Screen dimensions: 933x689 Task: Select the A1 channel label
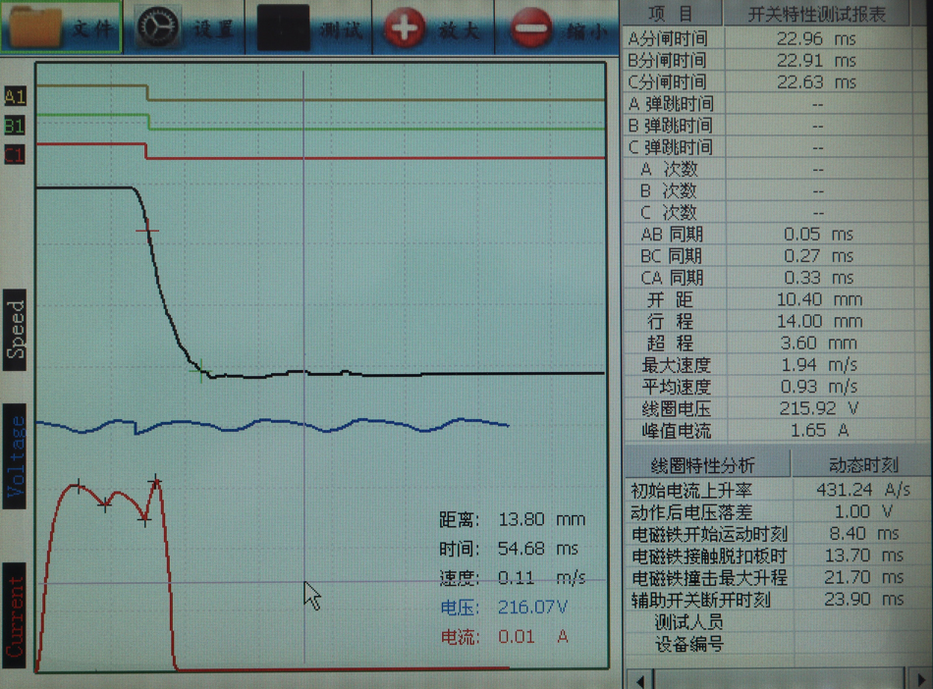tap(15, 96)
